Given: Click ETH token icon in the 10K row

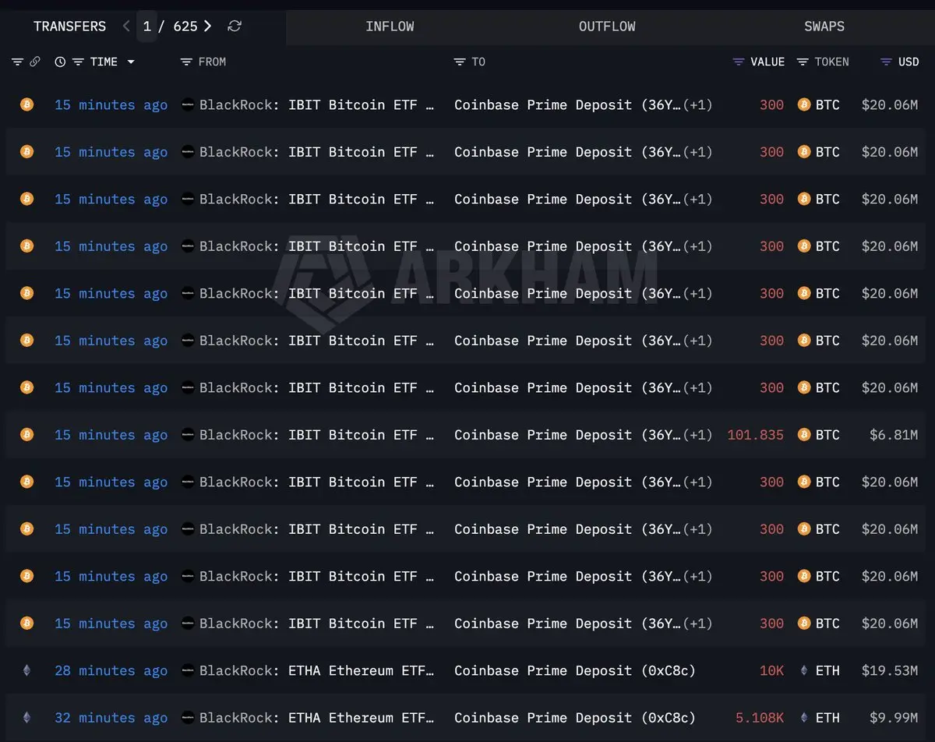Looking at the screenshot, I should tap(804, 670).
